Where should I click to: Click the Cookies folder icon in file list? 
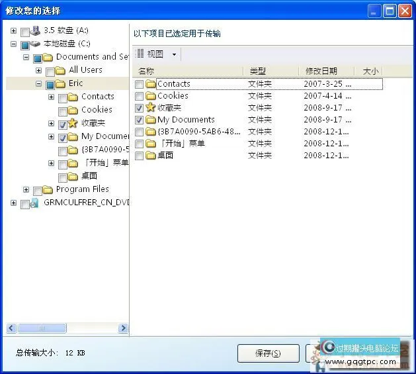coord(151,95)
